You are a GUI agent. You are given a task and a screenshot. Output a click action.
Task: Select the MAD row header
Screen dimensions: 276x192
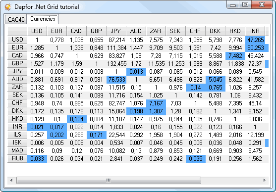17,151
